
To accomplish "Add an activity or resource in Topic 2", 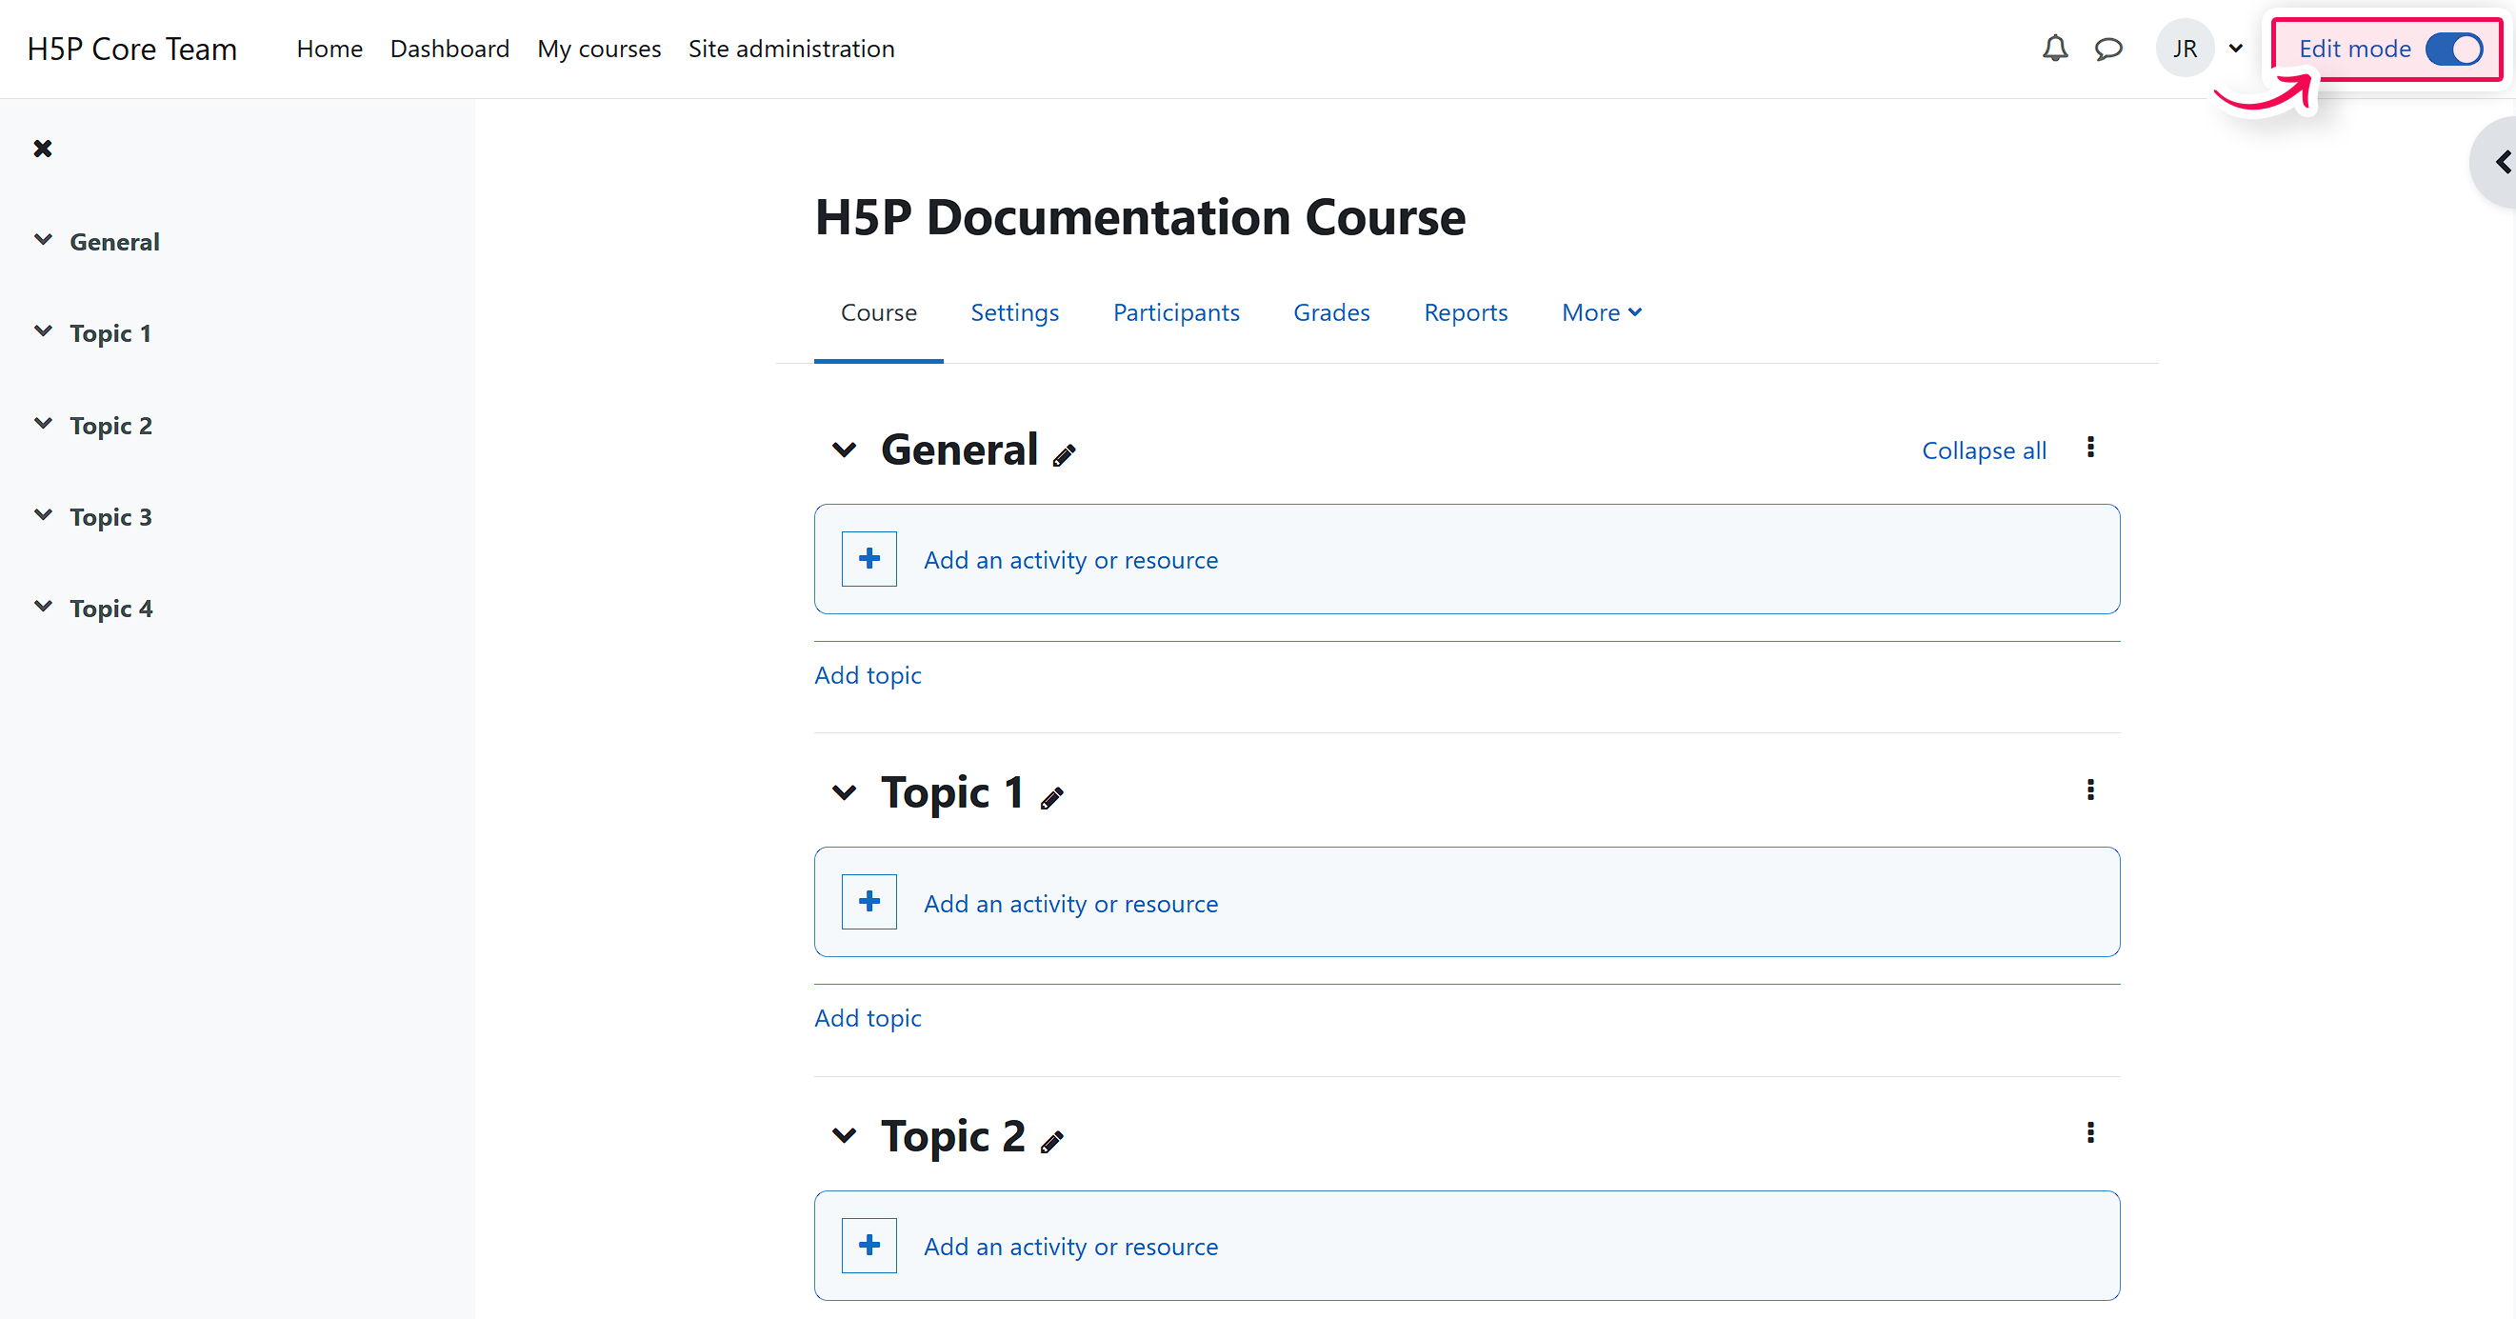I will 1466,1245.
